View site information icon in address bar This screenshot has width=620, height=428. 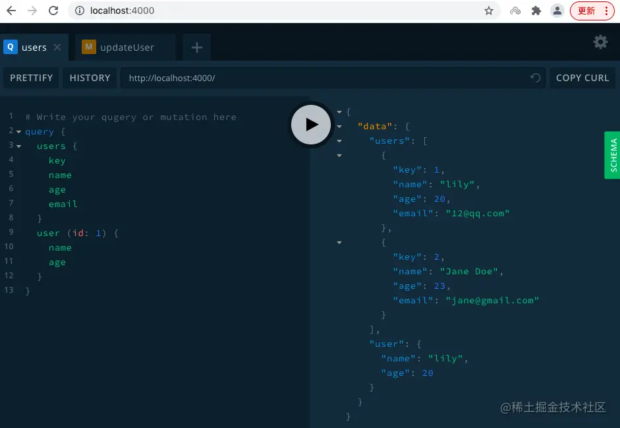pyautogui.click(x=80, y=11)
